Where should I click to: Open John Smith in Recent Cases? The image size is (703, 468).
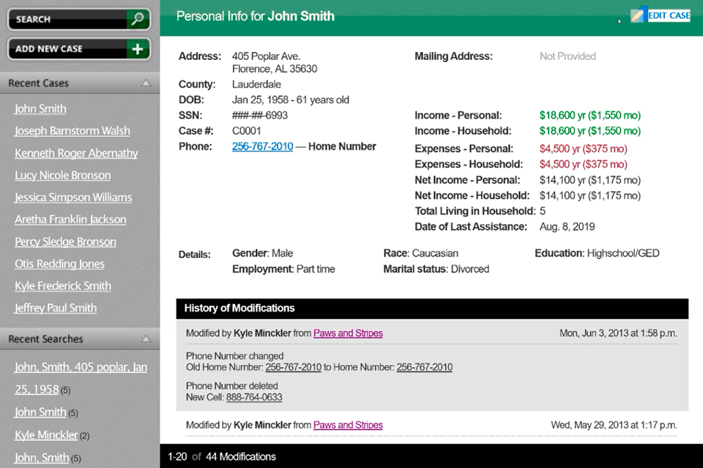[40, 109]
